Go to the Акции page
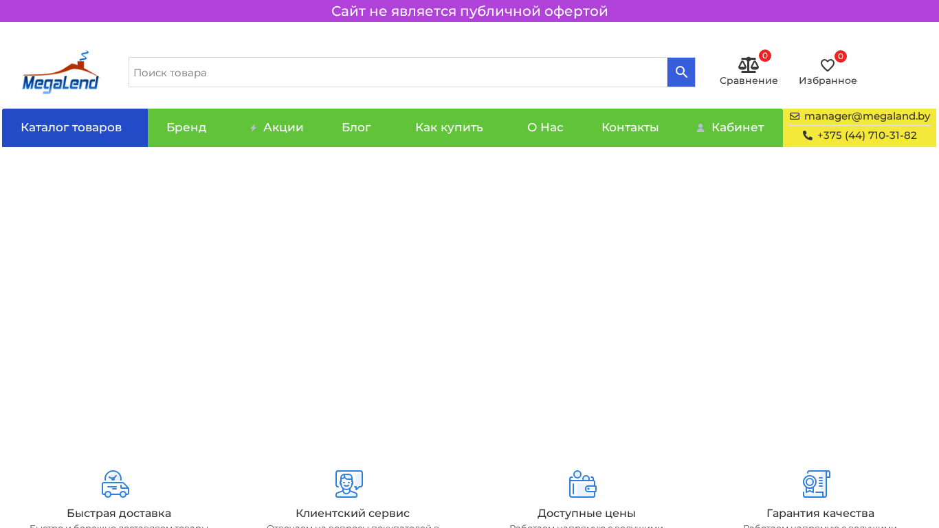939x528 pixels. coord(283,128)
